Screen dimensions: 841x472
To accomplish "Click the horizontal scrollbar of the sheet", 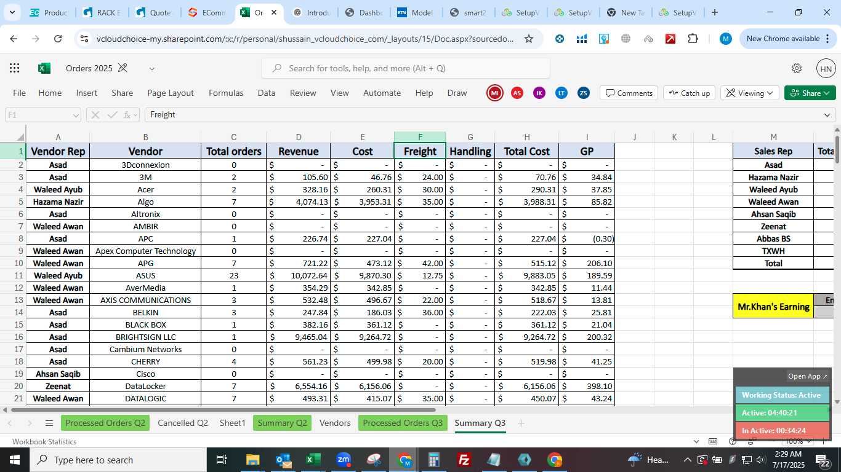I will tap(223, 410).
